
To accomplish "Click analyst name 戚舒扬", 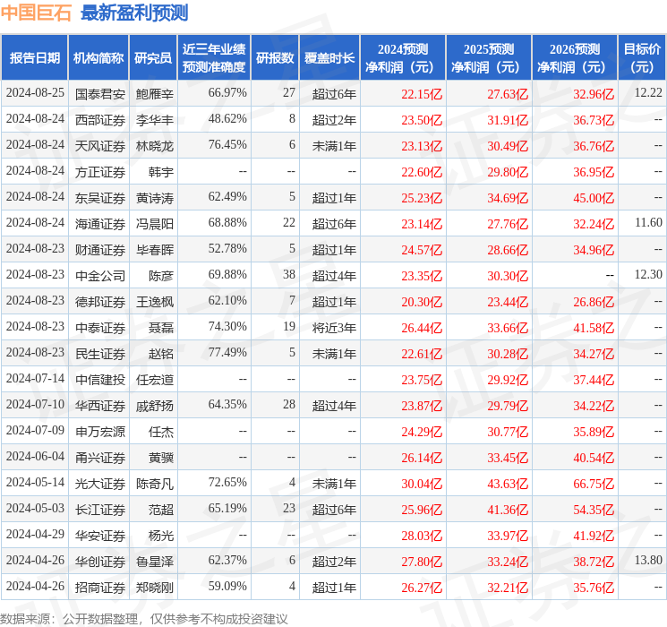I will point(155,405).
